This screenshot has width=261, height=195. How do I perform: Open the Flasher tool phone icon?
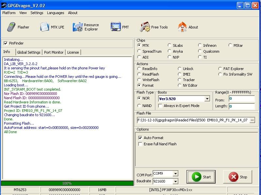(x=11, y=27)
